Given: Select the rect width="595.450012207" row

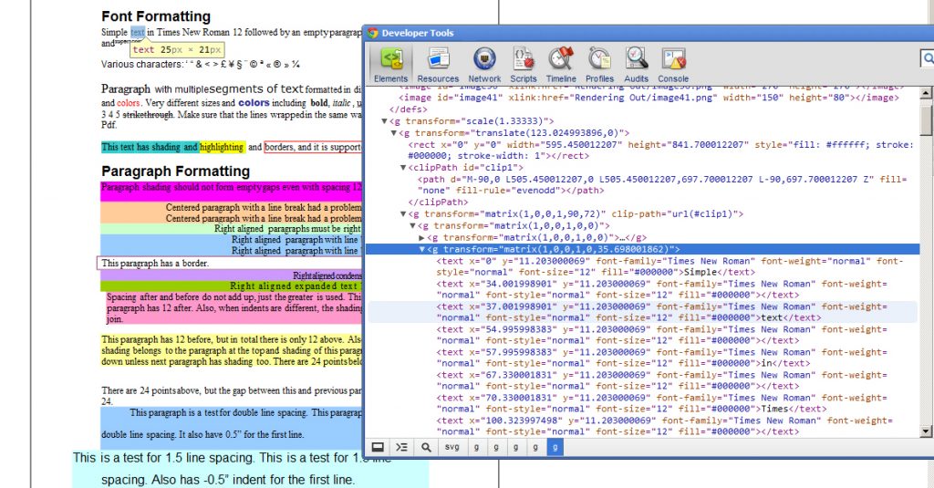Looking at the screenshot, I should [661, 151].
